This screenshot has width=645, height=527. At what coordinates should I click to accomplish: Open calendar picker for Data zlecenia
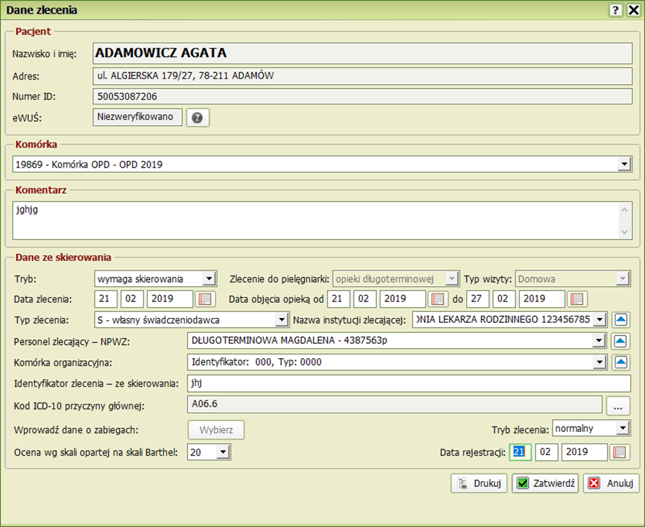pos(204,299)
